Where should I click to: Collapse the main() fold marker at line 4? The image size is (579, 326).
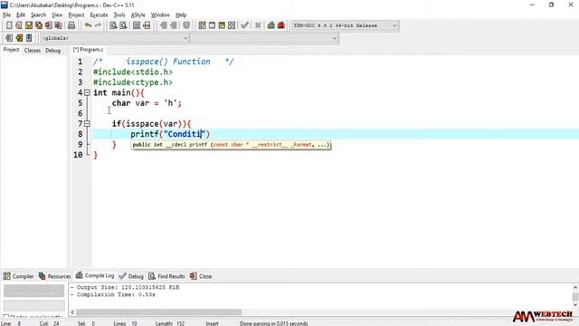click(x=87, y=92)
